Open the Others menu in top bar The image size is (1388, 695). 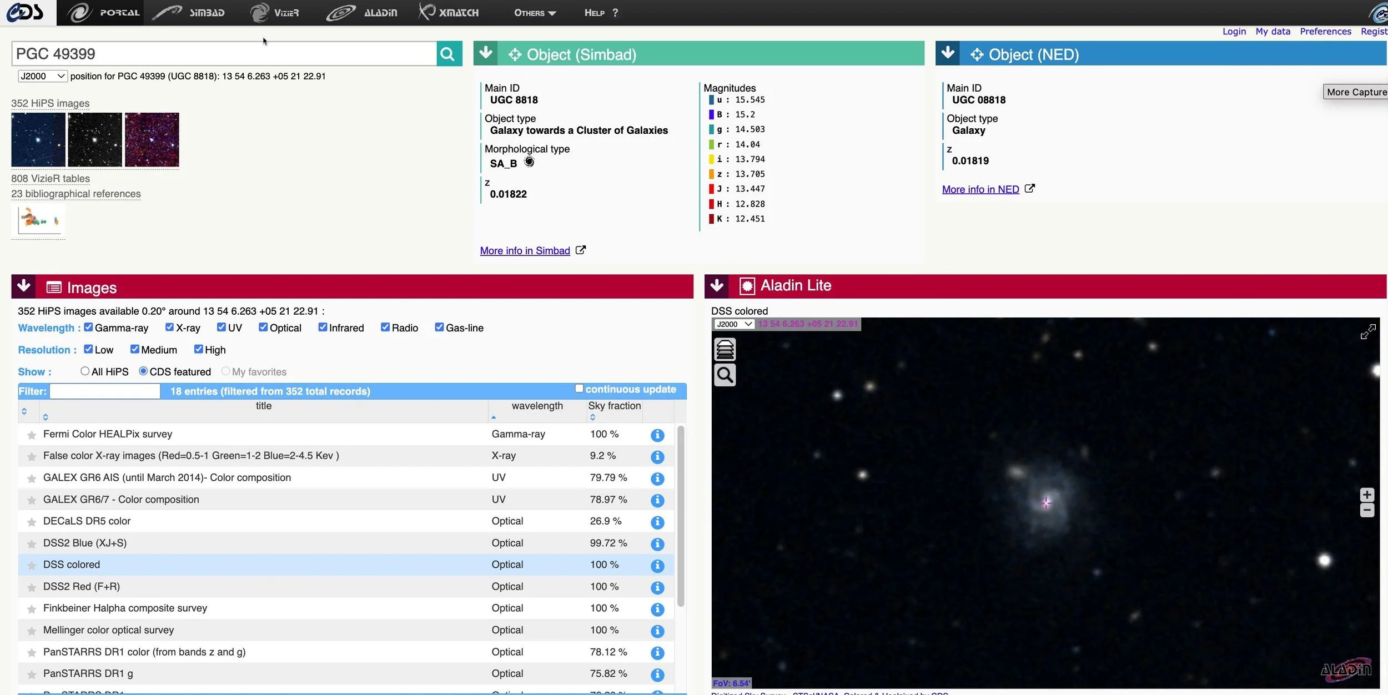tap(534, 13)
